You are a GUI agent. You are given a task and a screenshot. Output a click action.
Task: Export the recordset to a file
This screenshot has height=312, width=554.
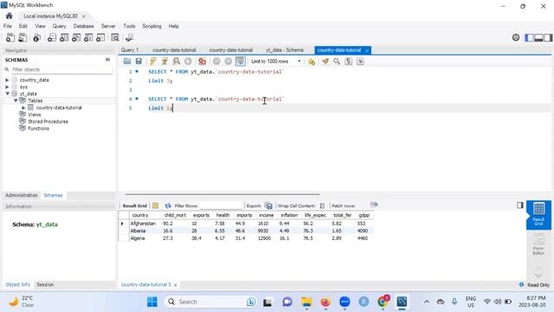pos(269,205)
